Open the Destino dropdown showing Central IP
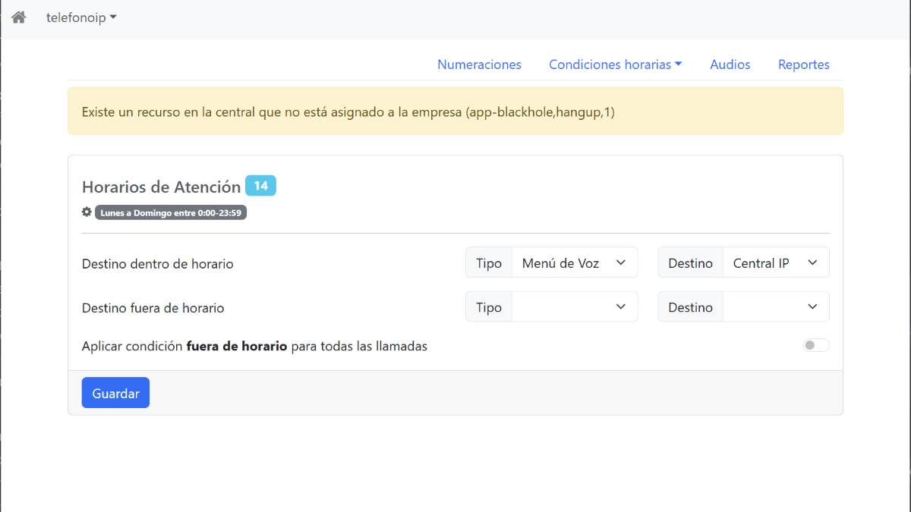Image resolution: width=911 pixels, height=512 pixels. click(776, 262)
